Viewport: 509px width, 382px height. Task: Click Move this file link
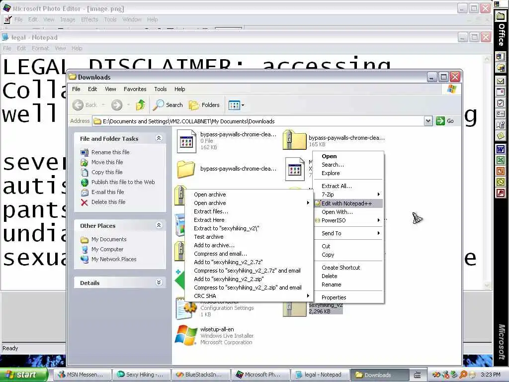click(x=107, y=162)
